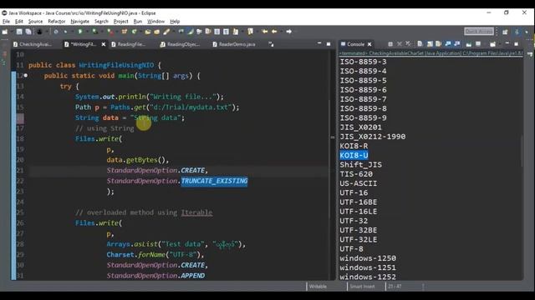The height and width of the screenshot is (300, 535).
Task: Click the Save All toolbar icon
Action: [28, 32]
